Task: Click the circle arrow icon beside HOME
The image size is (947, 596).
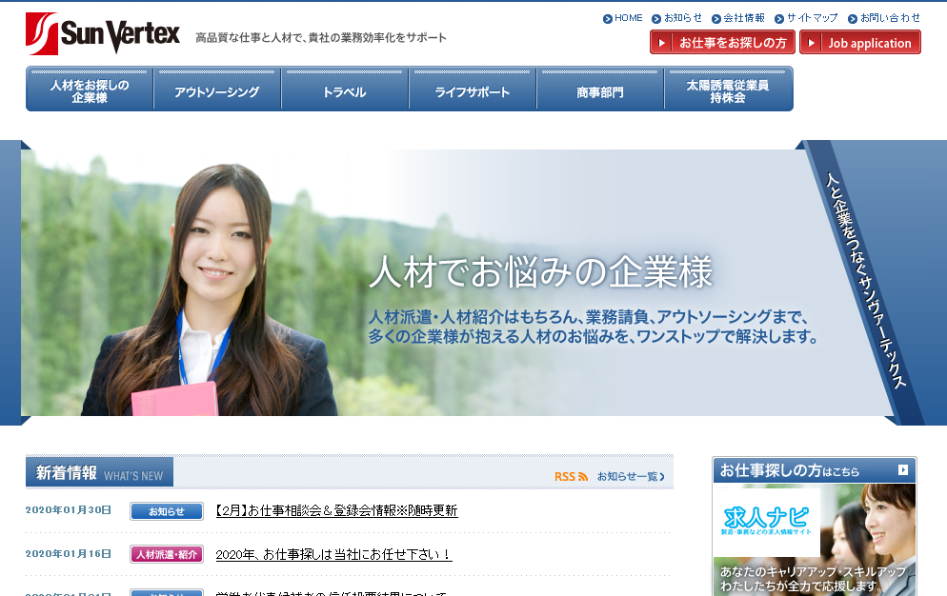Action: click(608, 19)
